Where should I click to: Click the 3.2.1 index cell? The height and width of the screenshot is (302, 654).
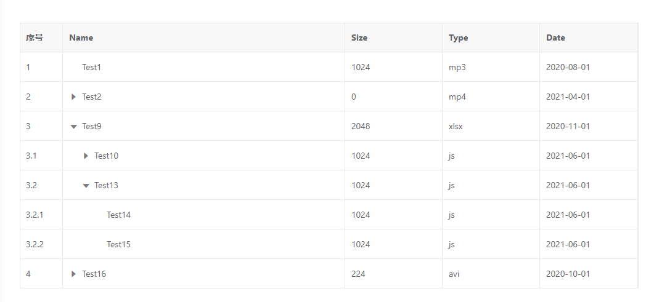click(x=35, y=215)
